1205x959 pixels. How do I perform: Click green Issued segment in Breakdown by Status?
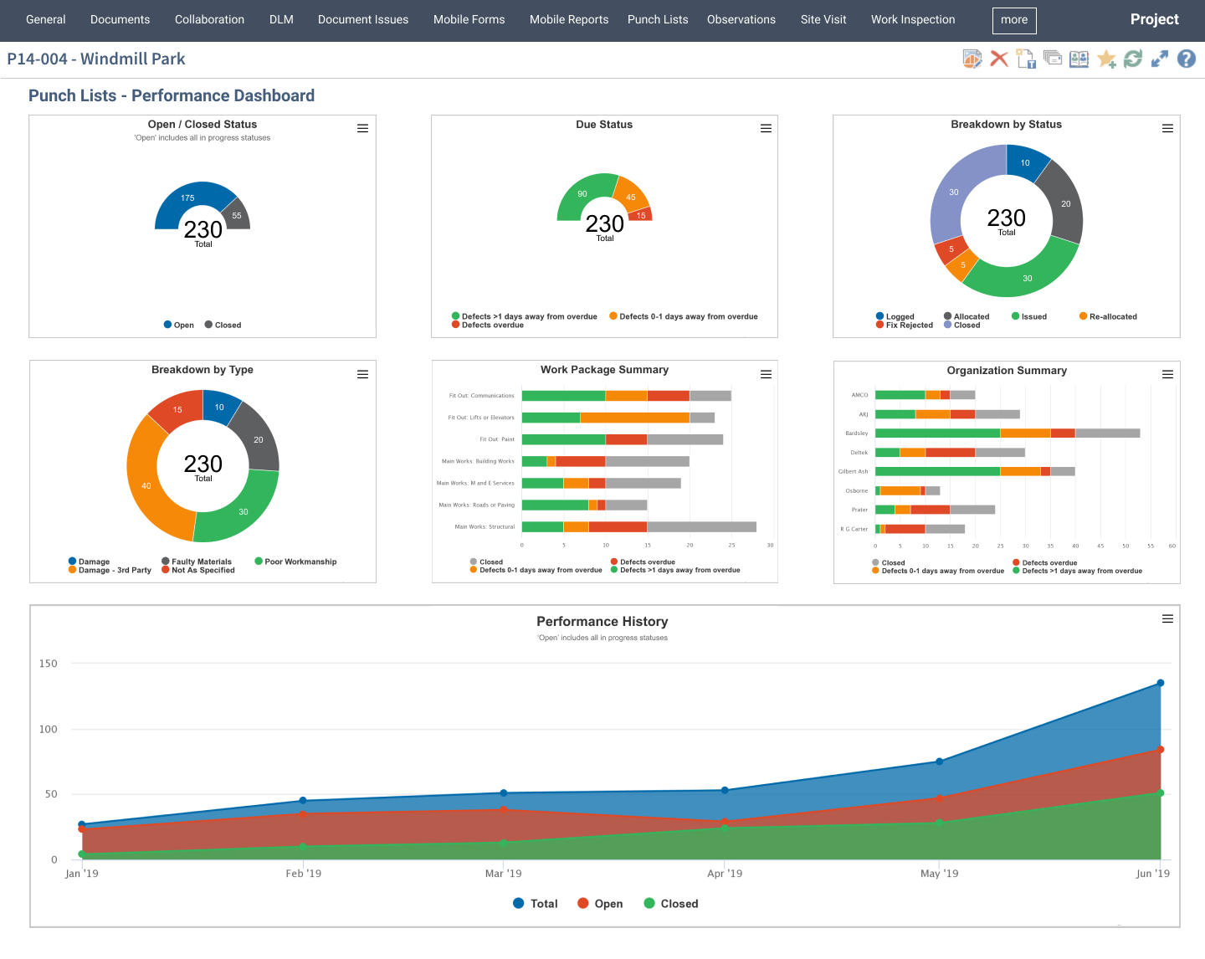(x=1028, y=278)
